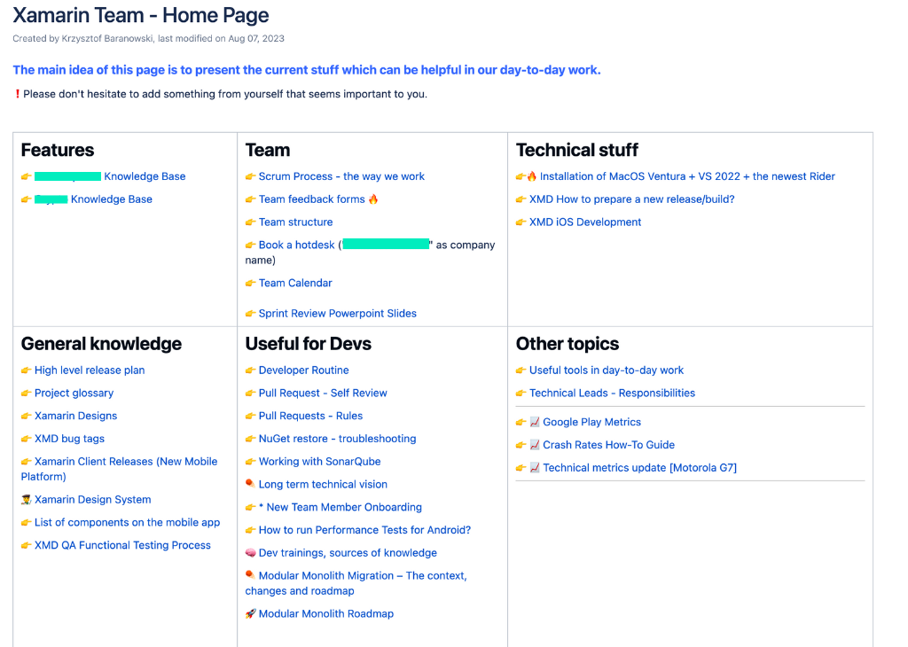Click the pointing hand beside Useful tools in day-to-day work
This screenshot has width=908, height=647.
click(521, 370)
